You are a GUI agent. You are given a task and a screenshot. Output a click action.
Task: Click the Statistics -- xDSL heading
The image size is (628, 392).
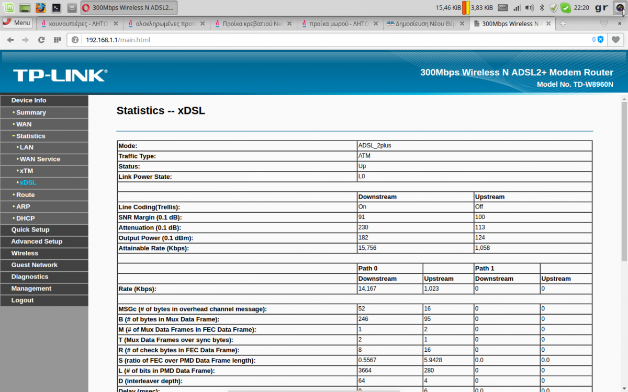(161, 111)
